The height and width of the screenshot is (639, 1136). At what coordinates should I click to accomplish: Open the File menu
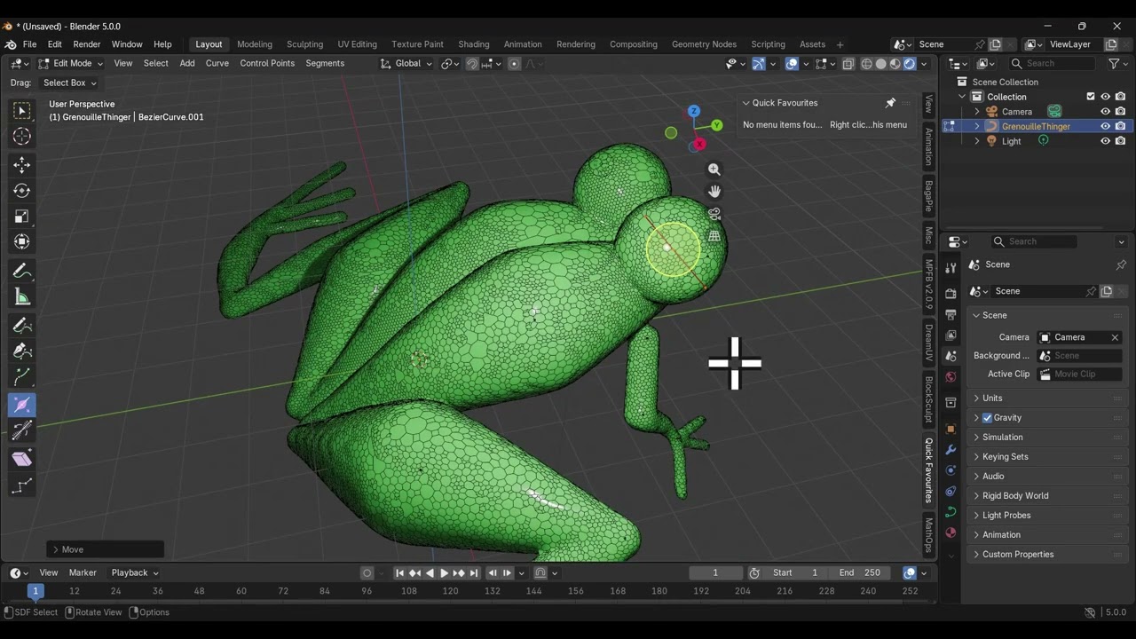29,44
